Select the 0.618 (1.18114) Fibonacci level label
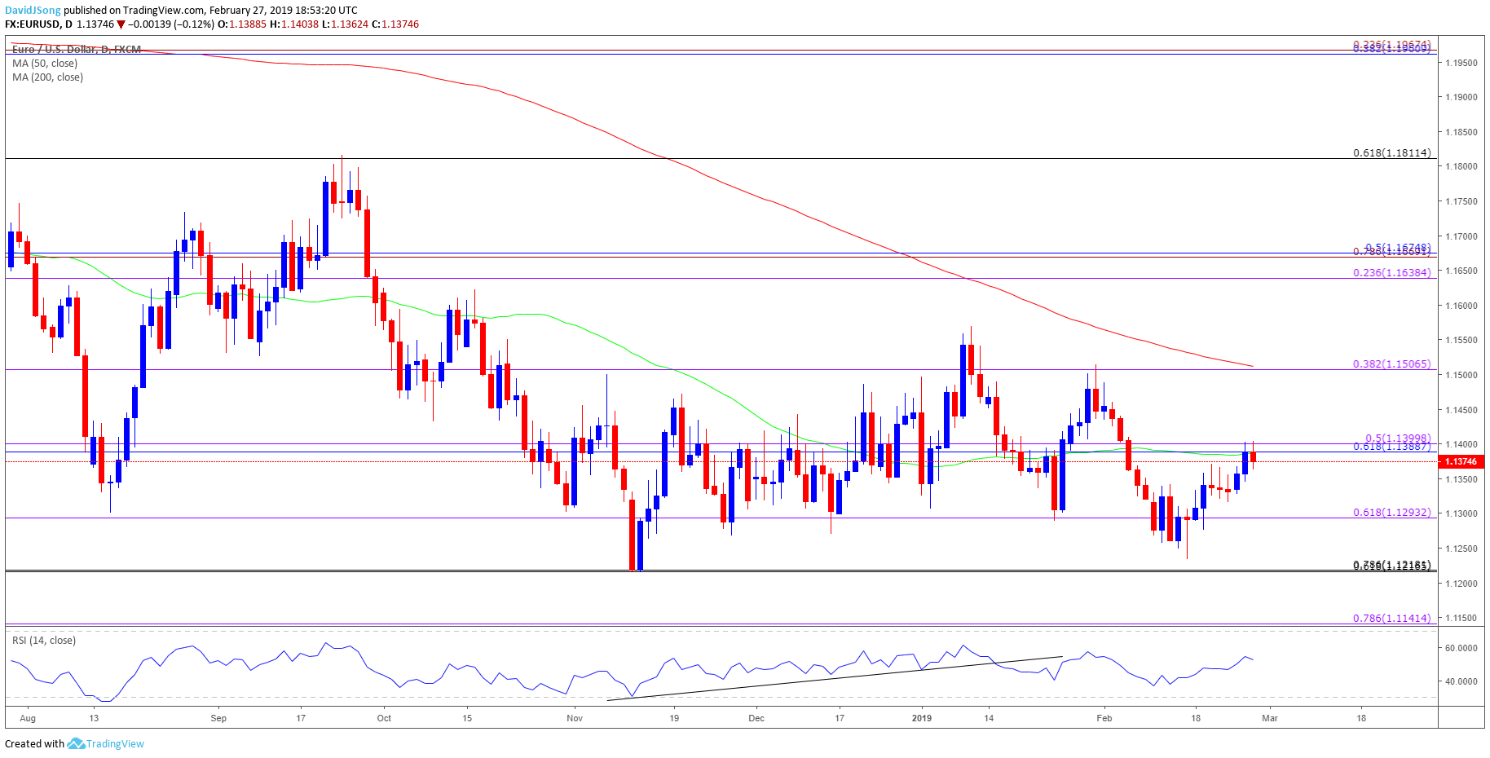This screenshot has height=758, width=1490. [1391, 153]
